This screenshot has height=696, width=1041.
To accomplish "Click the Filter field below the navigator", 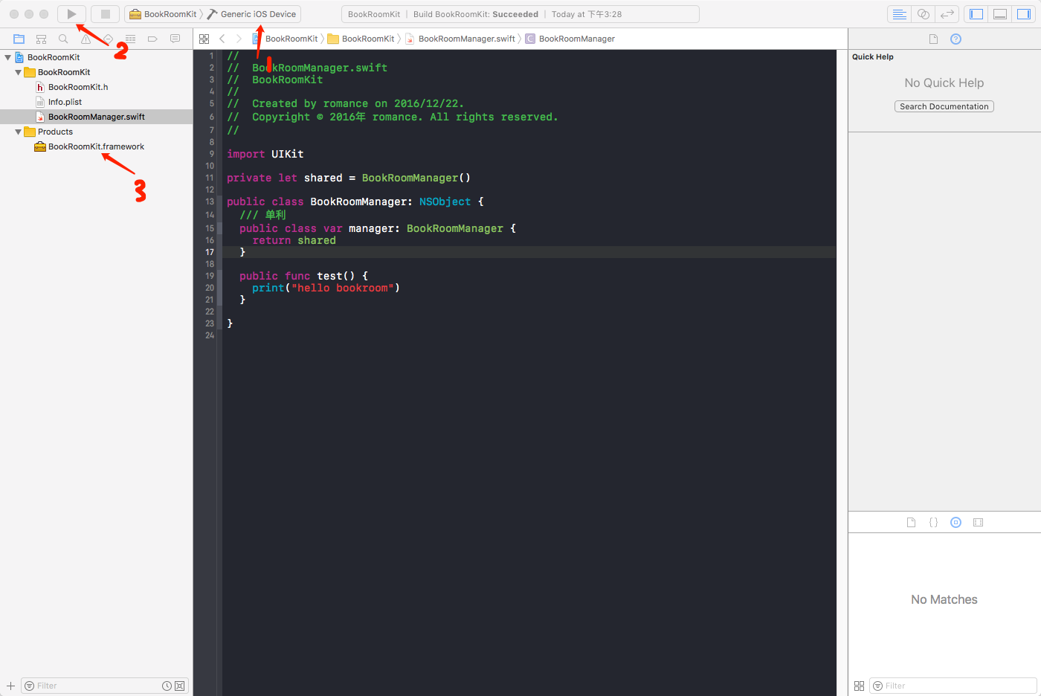I will pyautogui.click(x=89, y=685).
